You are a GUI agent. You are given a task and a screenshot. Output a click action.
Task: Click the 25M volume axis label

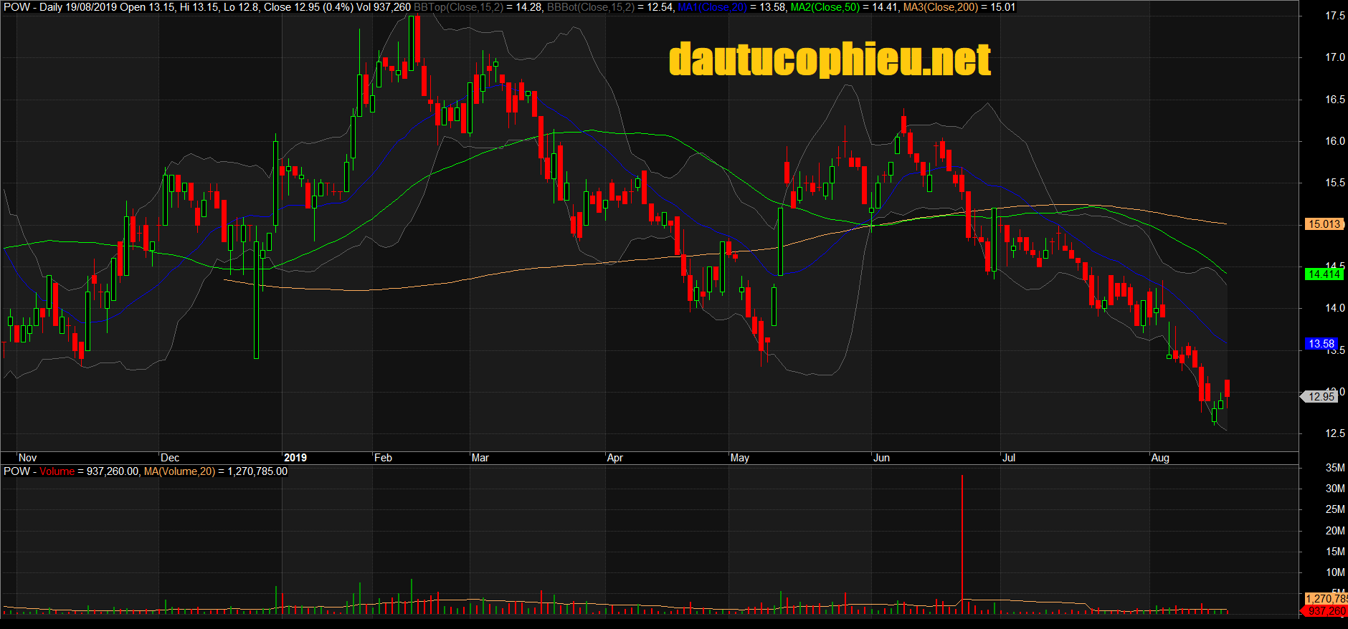pos(1335,509)
